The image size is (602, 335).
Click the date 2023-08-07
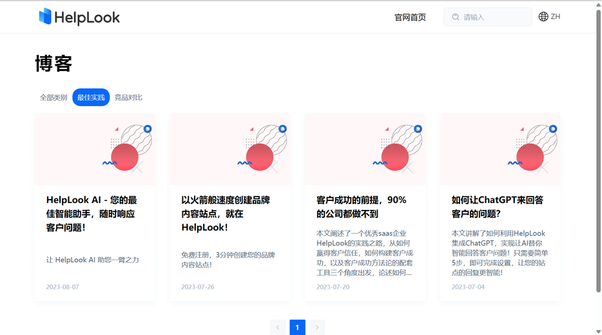point(63,287)
